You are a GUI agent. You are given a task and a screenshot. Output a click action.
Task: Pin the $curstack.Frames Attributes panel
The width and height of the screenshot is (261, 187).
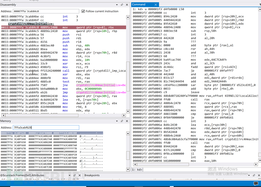click(75, 175)
